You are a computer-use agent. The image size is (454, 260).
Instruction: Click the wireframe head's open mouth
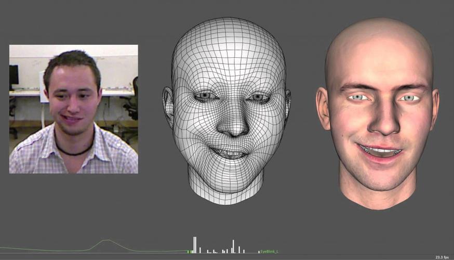[229, 153]
